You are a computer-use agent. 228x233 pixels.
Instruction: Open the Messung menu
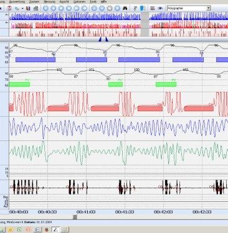pos(49,1)
